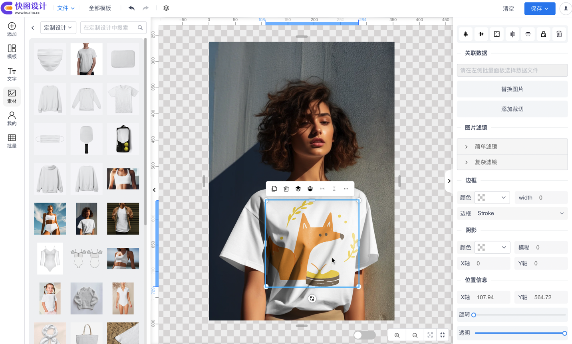This screenshot has height=344, width=572.
Task: Click the flip horizontal icon in right panel
Action: (512, 34)
